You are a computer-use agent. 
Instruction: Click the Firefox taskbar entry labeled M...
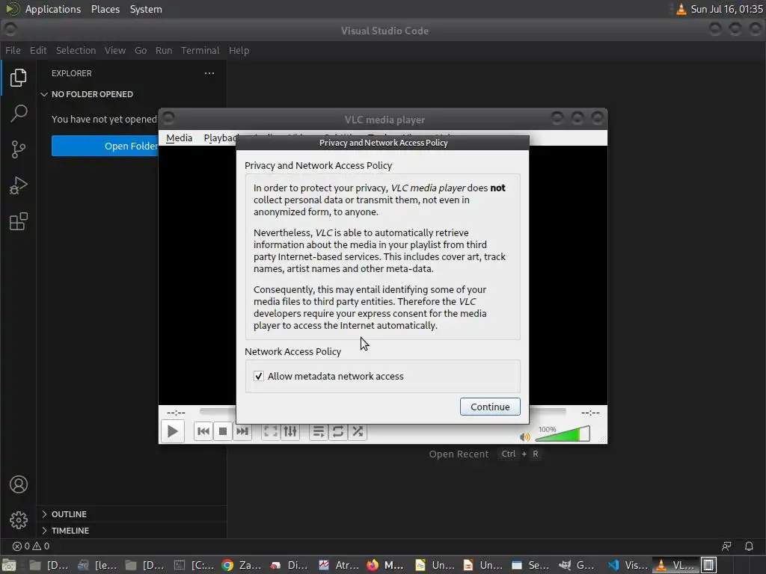point(385,565)
